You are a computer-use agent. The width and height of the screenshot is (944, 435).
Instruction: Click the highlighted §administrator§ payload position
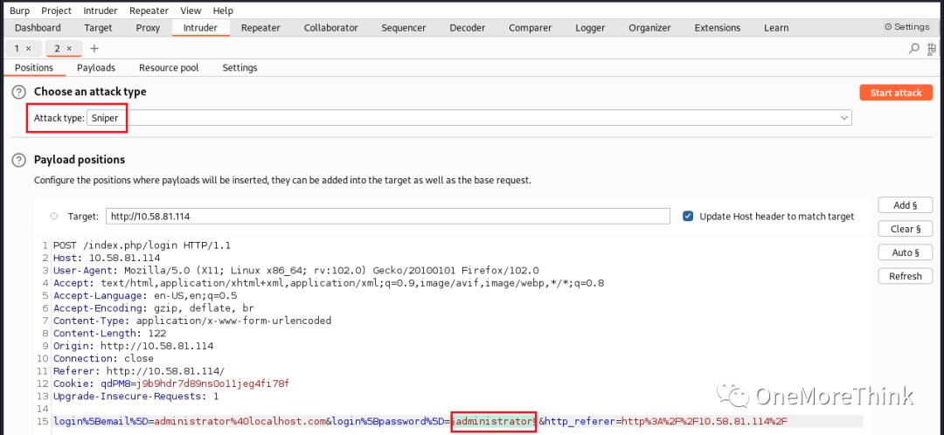coord(494,421)
